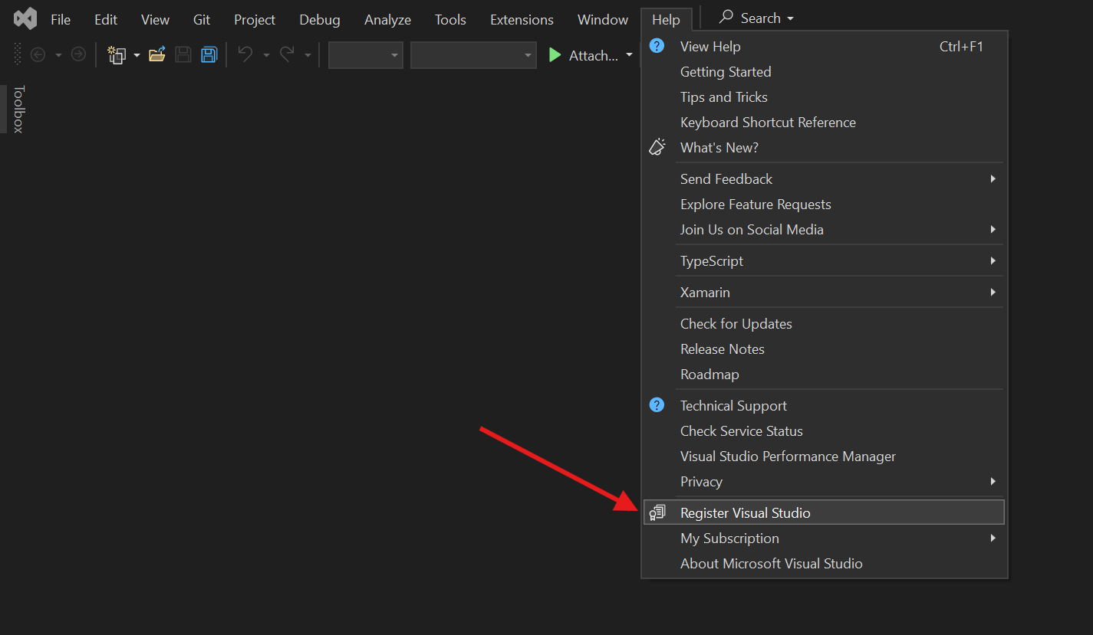Open the Git menu
Screen dimensions: 1093x635
pos(201,19)
